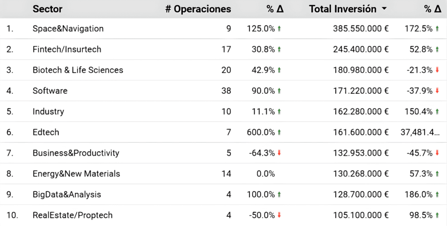This screenshot has height=226, width=447.
Task: Click green up arrow next to 125.0%
Action: coord(279,28)
